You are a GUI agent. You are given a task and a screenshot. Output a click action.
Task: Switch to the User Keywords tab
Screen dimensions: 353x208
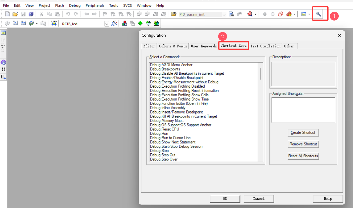(x=204, y=46)
